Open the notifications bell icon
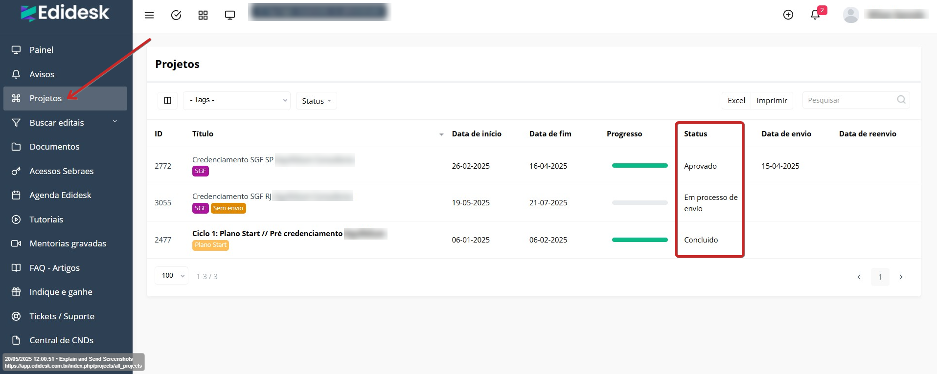The height and width of the screenshot is (374, 937). (815, 15)
